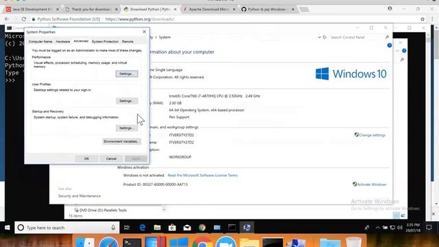
Task: Open a new Chrome tab
Action: click(304, 10)
